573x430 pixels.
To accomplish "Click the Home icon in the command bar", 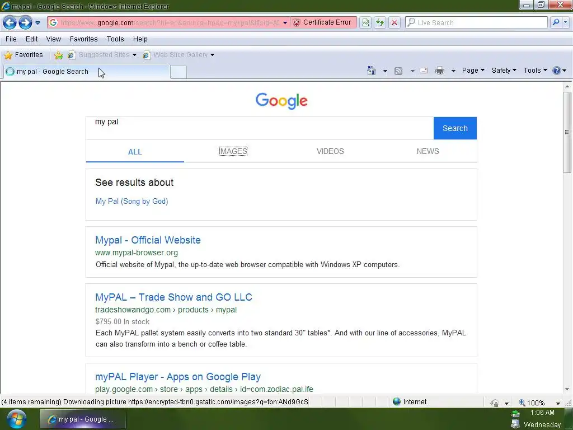I will pos(372,71).
